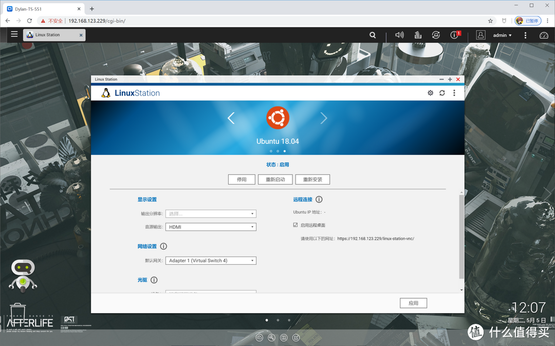555x346 pixels.
Task: Open the 输出分辨率 dropdown
Action: click(211, 213)
